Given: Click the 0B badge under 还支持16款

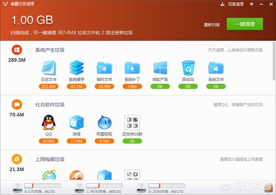Looking at the screenshot, I should tap(132, 141).
